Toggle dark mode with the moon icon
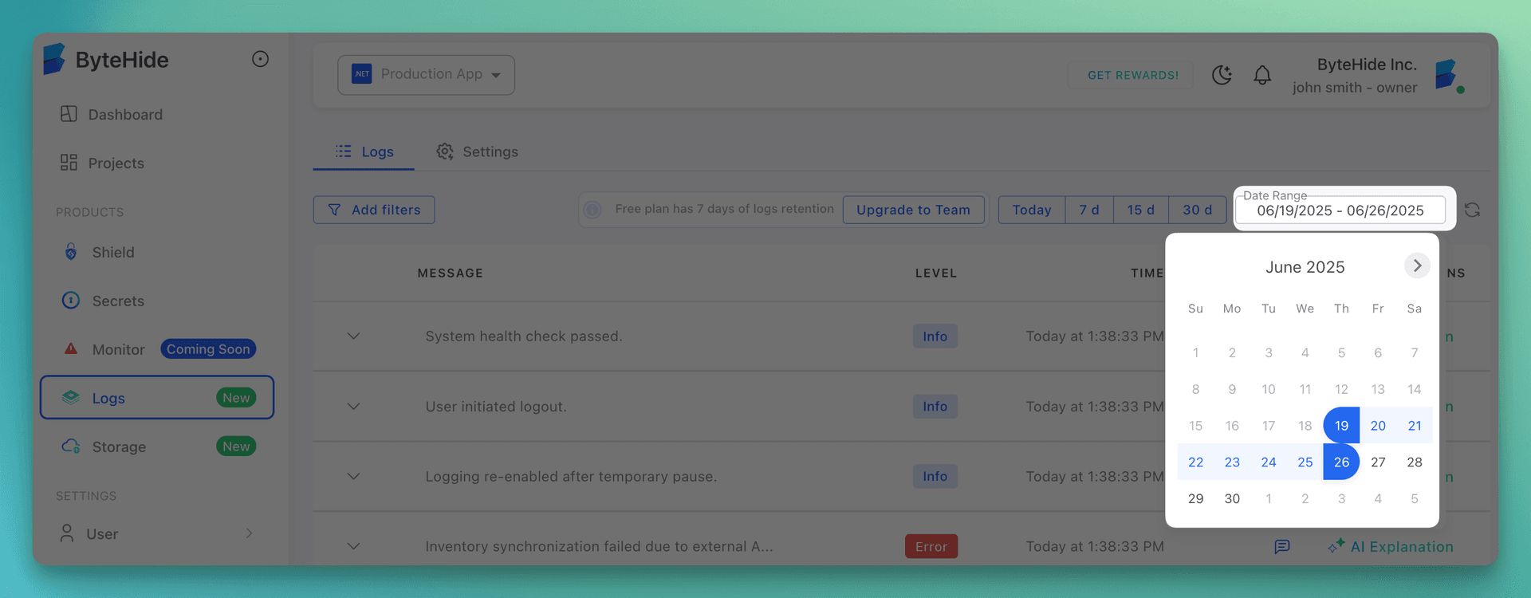 coord(1222,75)
